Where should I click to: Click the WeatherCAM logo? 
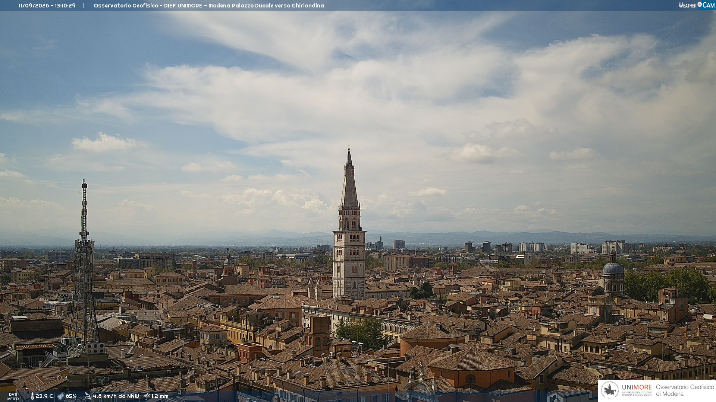696,5
